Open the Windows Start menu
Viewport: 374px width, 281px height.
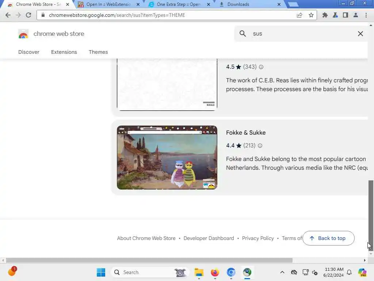coord(101,272)
